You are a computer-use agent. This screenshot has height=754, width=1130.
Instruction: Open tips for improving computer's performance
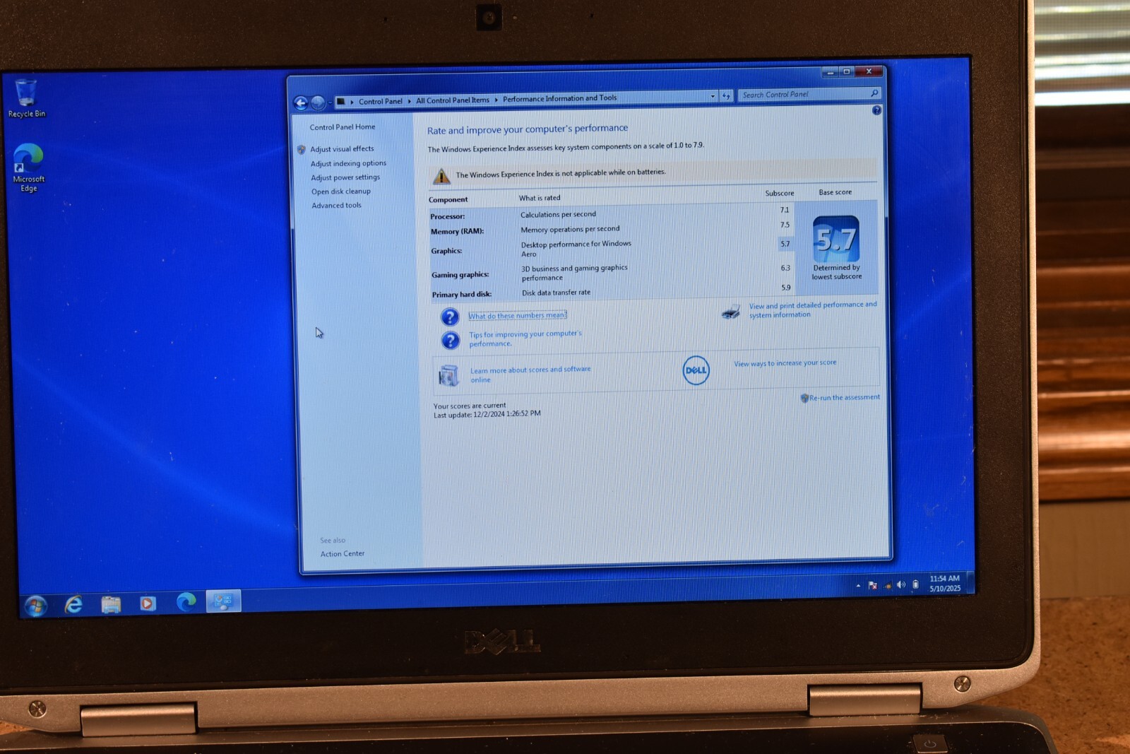click(525, 338)
